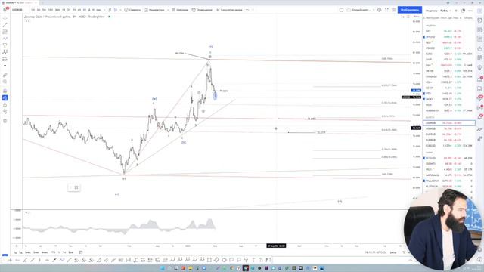Viewport: 484px width, 272px height.
Task: Open the Индикаторы indicators menu
Action: pos(155,10)
